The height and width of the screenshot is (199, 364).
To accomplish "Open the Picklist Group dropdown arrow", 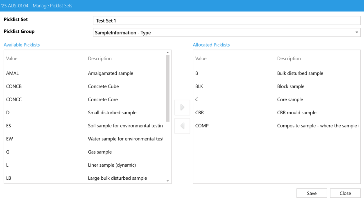I will pos(357,33).
